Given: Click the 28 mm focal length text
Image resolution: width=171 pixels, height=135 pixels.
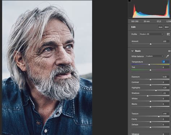Looking at the screenshot, I should [146, 22].
